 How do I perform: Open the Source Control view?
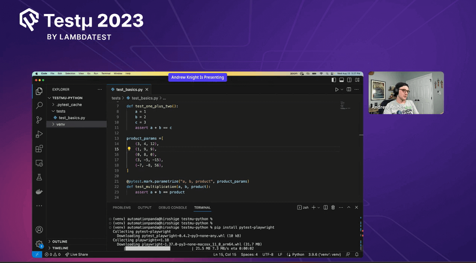39,120
